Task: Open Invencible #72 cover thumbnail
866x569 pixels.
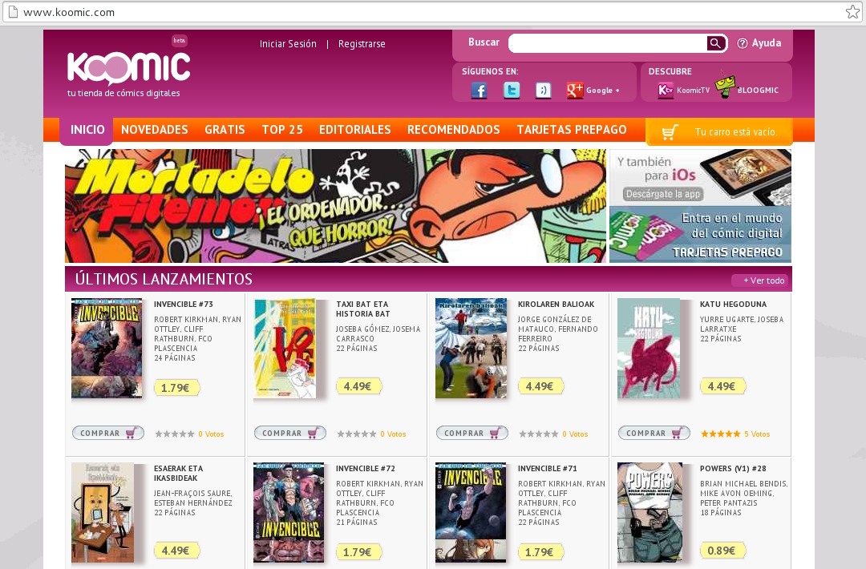Action: tap(289, 513)
